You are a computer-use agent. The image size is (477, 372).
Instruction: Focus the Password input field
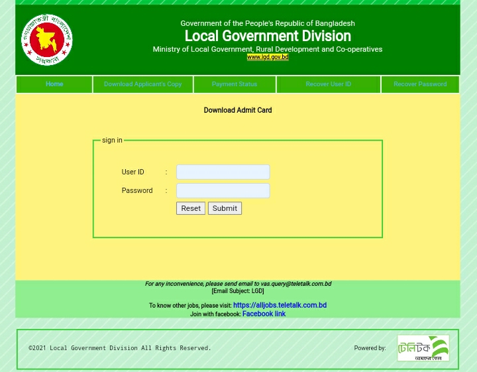[x=223, y=190]
